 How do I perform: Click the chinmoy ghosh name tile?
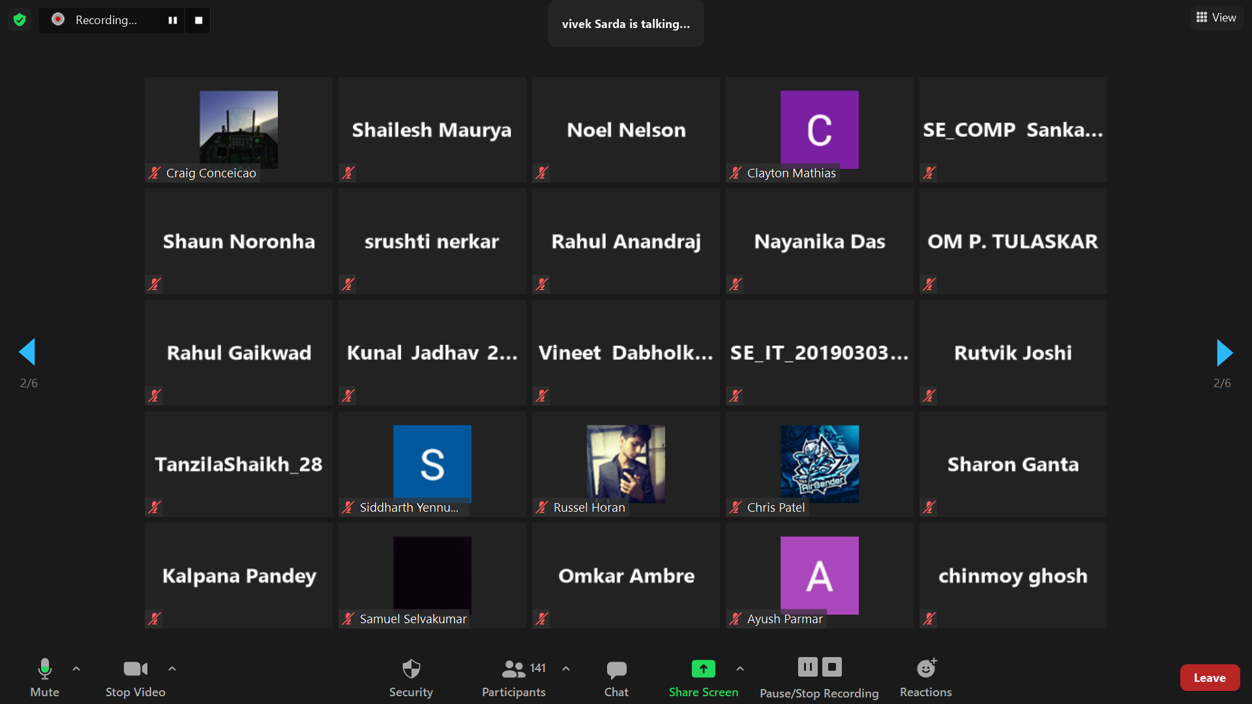(x=1013, y=576)
